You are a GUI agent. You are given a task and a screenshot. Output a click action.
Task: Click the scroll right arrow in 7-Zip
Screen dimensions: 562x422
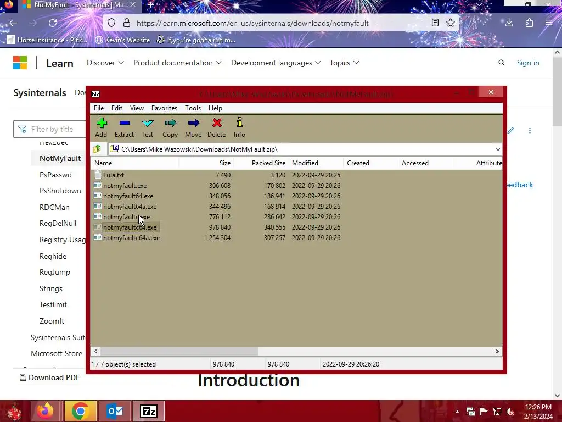(x=497, y=351)
